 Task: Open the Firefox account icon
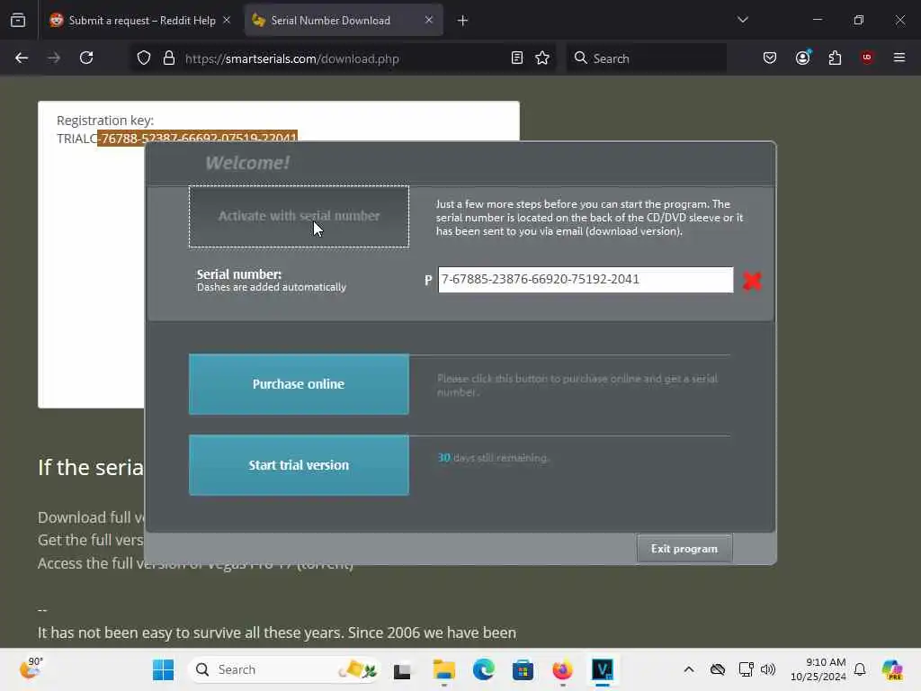point(803,58)
